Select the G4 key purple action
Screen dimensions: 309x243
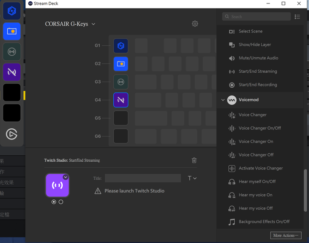pos(121,100)
